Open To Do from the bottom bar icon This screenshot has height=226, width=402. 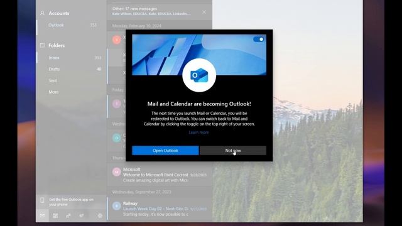click(x=82, y=216)
